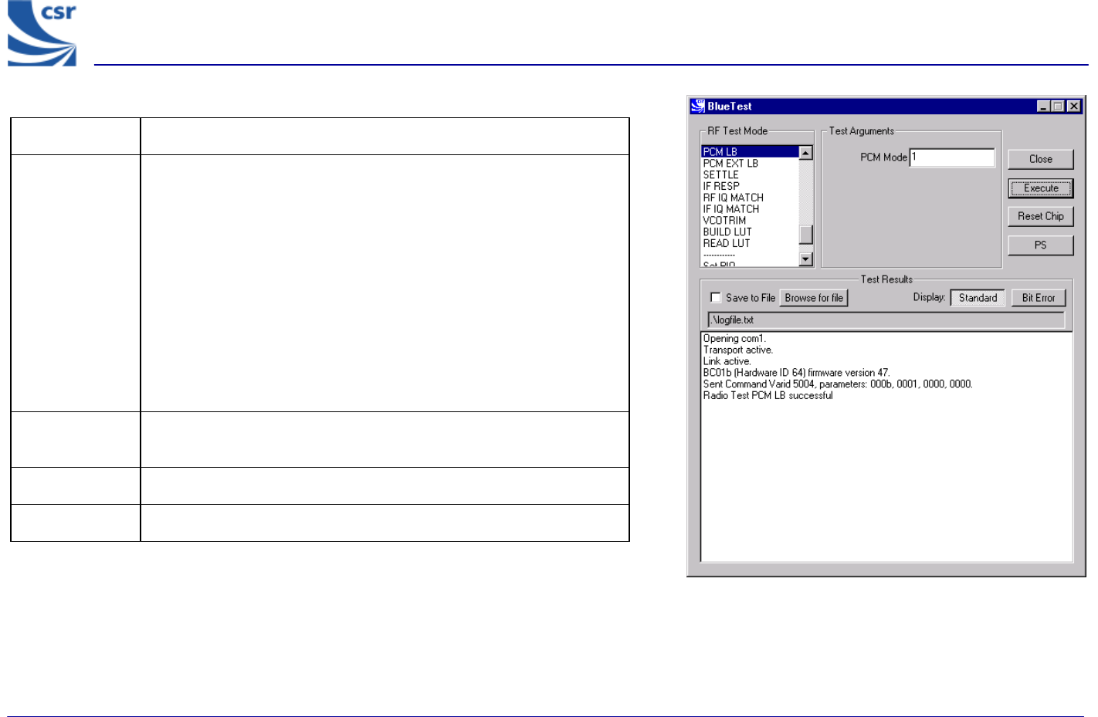Click the test mode list scrollbar thumb

coord(805,234)
